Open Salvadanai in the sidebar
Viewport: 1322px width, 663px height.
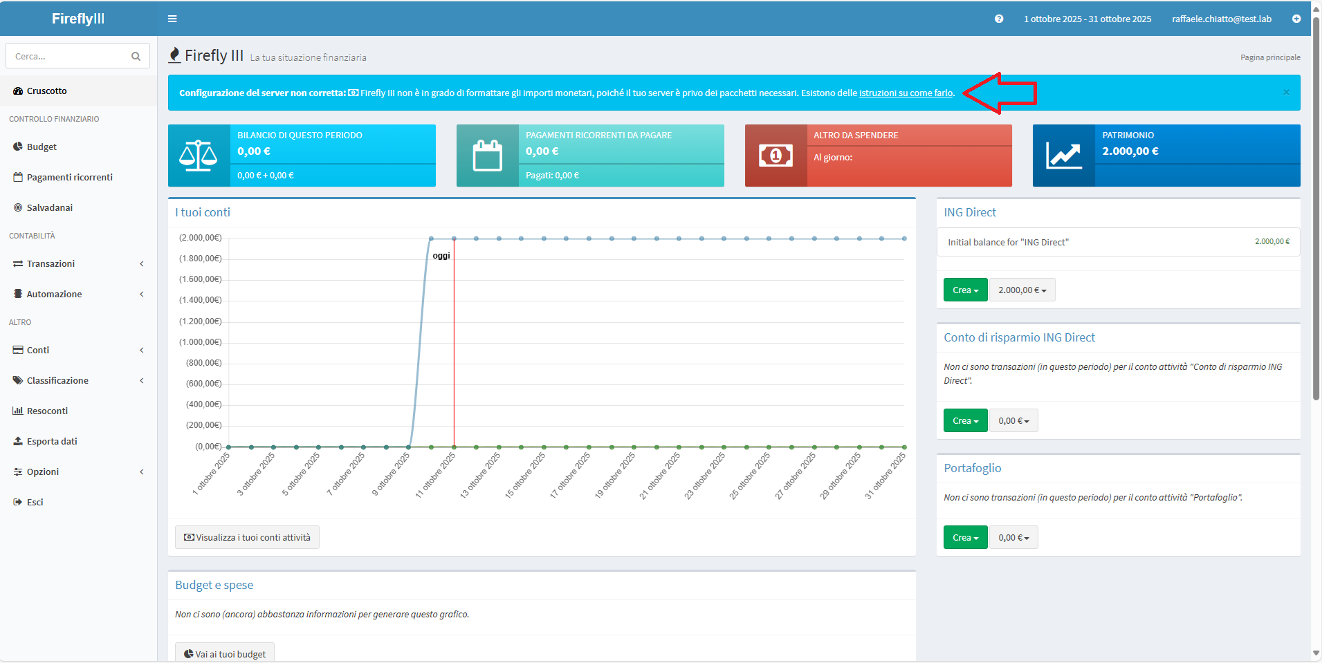tap(49, 207)
